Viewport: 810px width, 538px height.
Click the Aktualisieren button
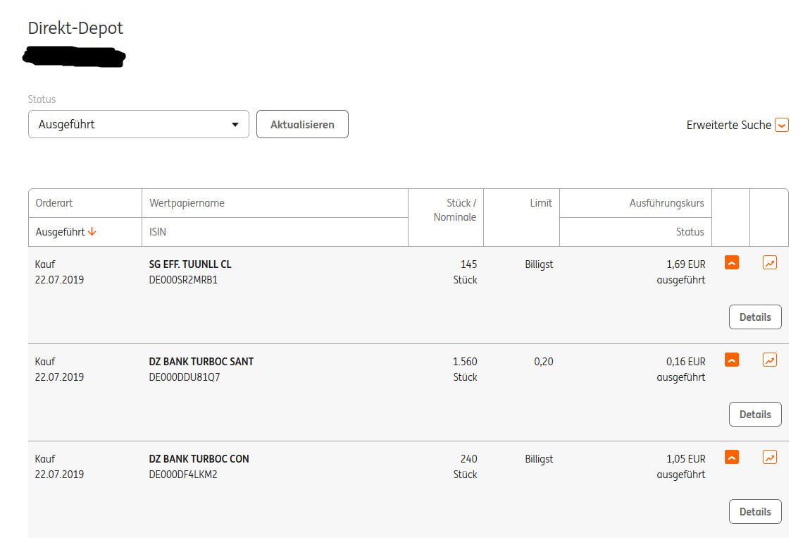tap(302, 124)
